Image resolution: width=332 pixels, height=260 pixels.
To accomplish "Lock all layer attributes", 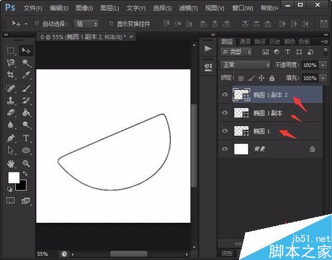I will coord(272,78).
